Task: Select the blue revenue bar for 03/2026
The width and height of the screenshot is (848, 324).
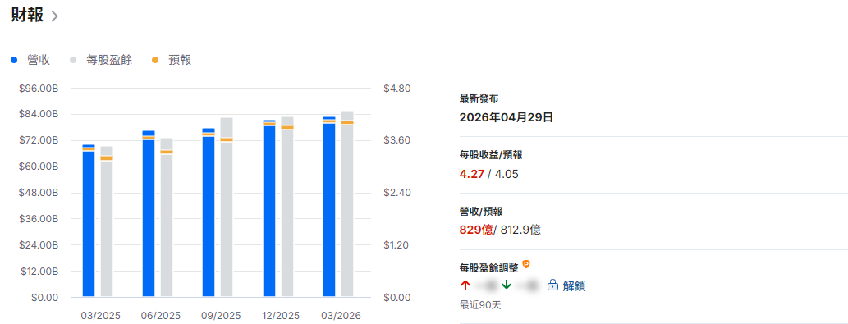Action: [x=329, y=207]
